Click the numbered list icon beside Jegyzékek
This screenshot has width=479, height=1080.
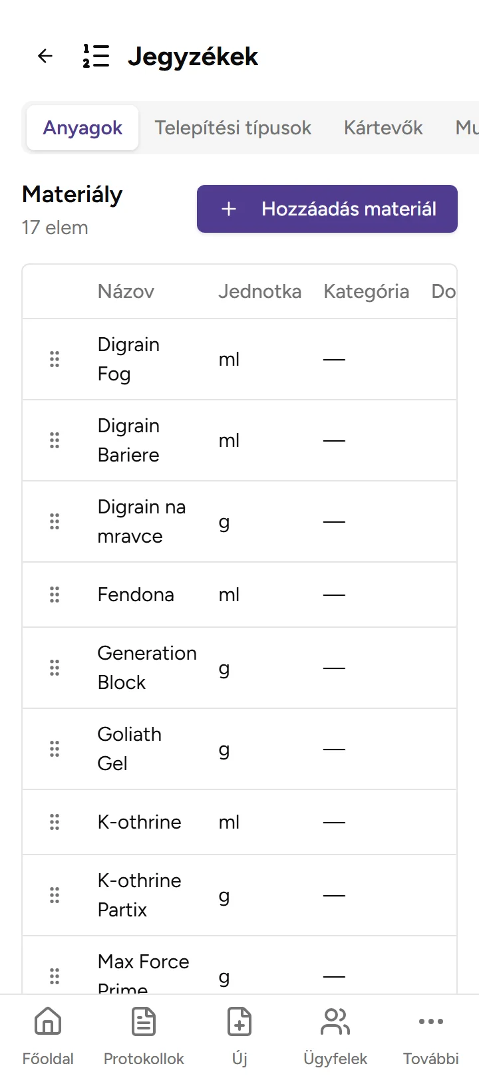click(96, 56)
